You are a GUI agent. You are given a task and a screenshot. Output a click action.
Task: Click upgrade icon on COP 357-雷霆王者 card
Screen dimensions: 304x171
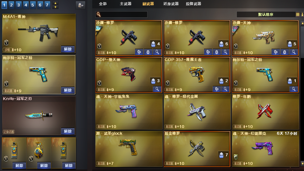(217, 89)
